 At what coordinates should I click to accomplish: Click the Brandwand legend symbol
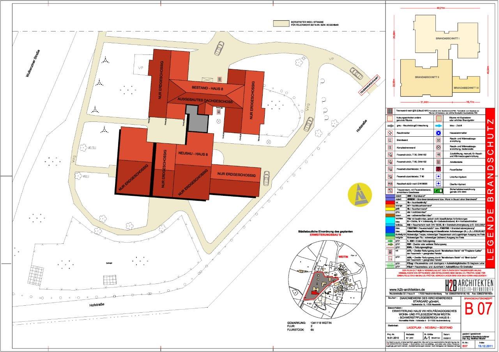[390, 140]
